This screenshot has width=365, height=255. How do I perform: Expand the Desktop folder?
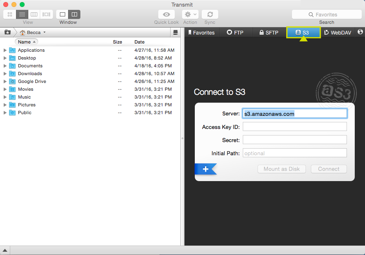(5, 58)
